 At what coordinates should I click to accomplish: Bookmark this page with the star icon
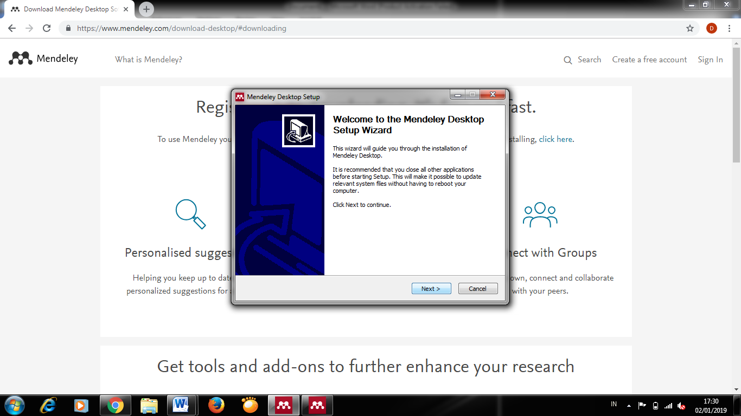pos(690,28)
